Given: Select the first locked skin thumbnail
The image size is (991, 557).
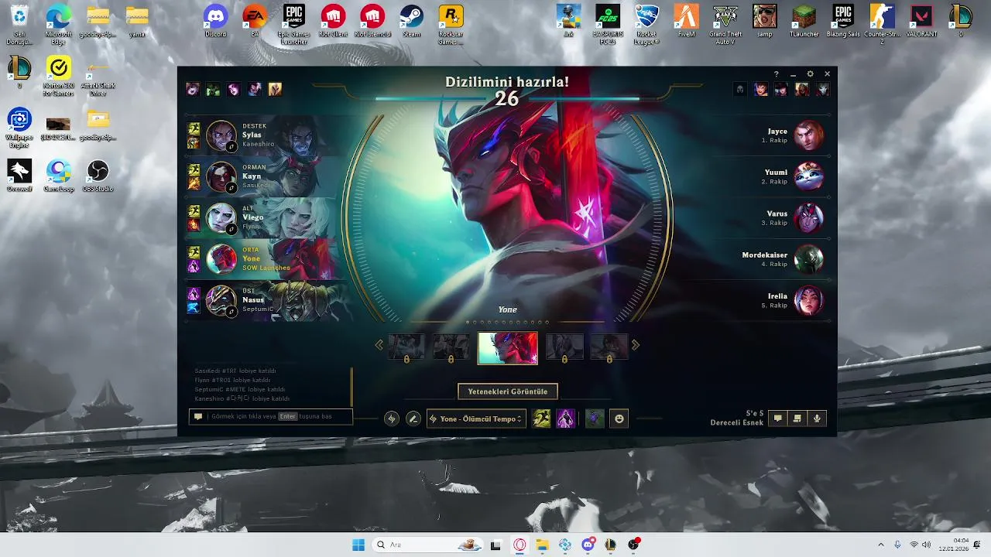Looking at the screenshot, I should tap(406, 347).
